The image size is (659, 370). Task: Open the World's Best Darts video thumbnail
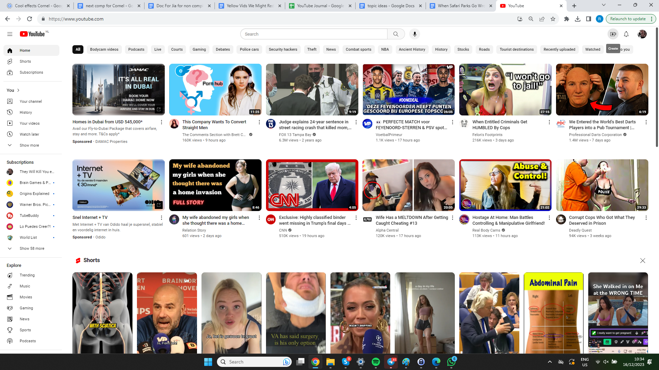pos(602,89)
